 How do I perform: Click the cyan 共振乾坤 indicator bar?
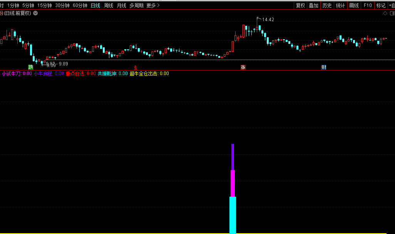233,215
